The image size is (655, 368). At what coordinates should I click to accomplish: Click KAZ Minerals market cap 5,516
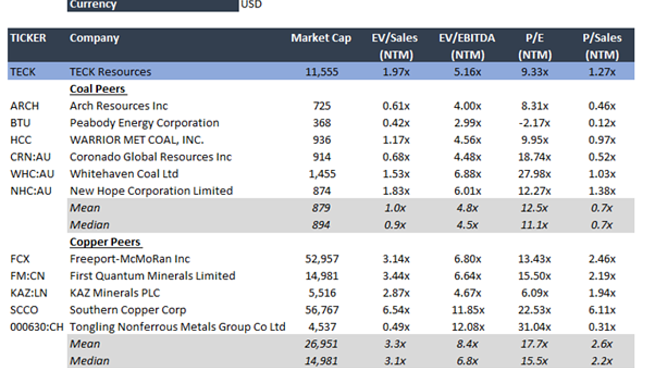click(x=322, y=293)
